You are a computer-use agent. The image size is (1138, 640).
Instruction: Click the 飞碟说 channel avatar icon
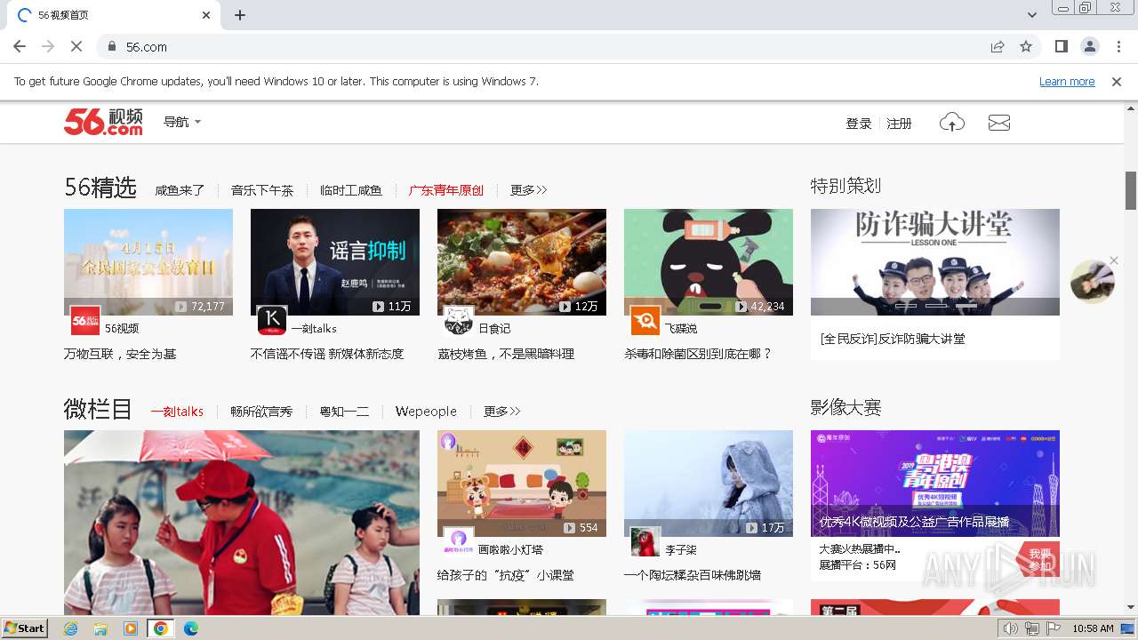[645, 320]
